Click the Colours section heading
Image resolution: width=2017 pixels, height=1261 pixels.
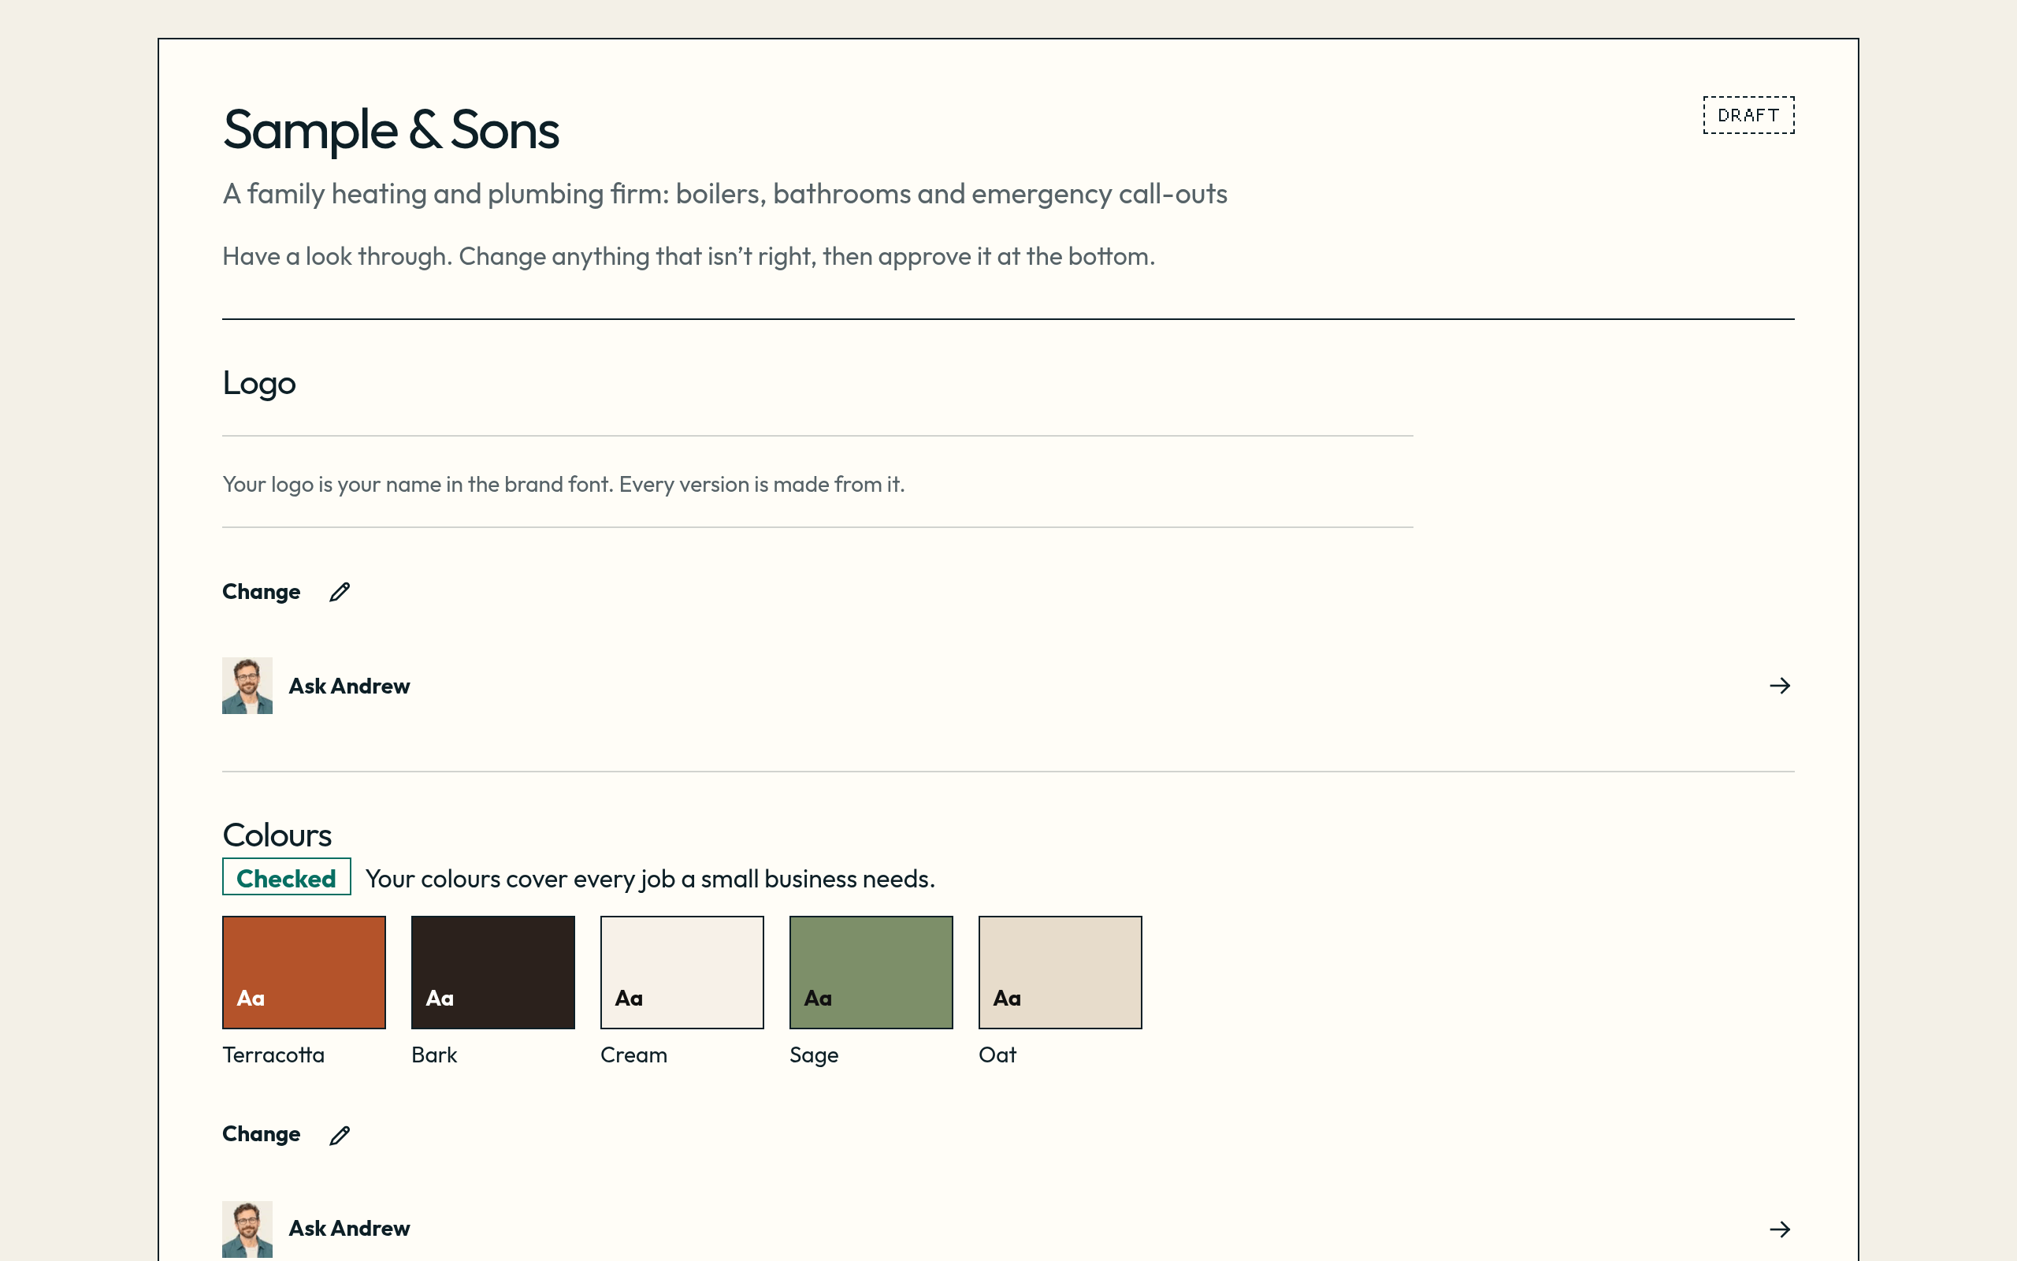(x=277, y=835)
